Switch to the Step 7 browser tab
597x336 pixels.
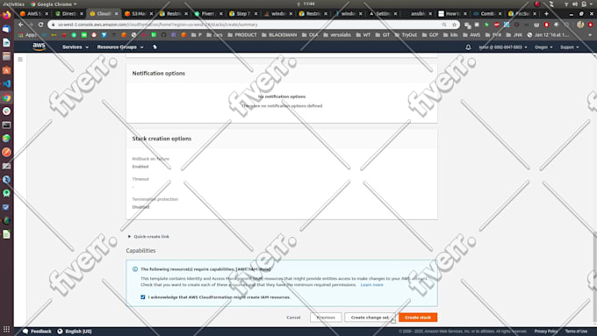243,13
